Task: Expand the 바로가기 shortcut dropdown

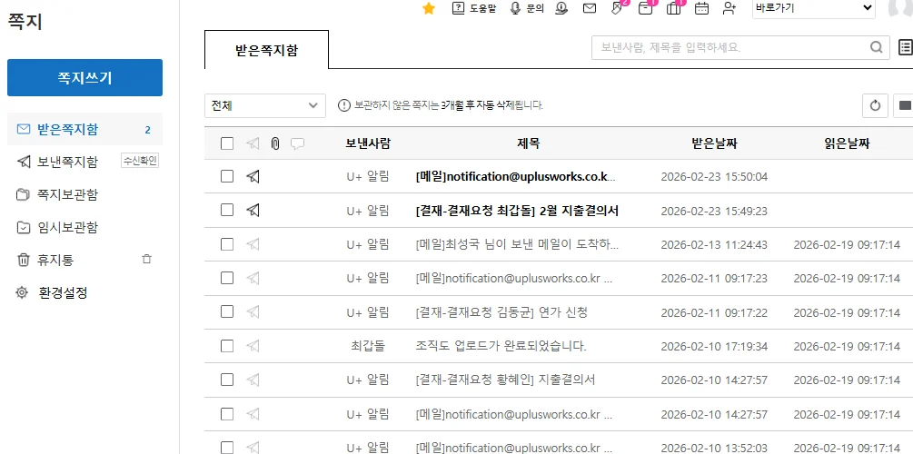Action: click(x=813, y=9)
